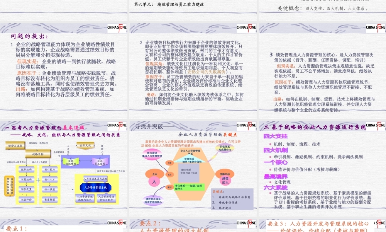The image size is (386, 232).
Task: Click the bullet 价值评价与价值分配（考核与薪酬）
Action: 307,169
